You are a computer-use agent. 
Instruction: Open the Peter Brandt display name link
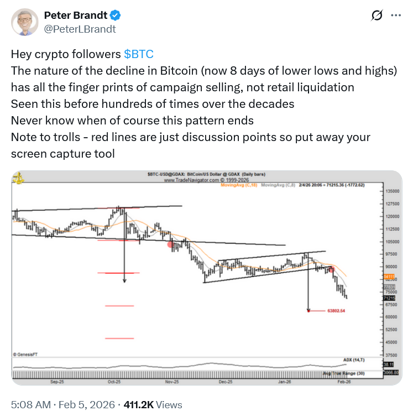tap(79, 15)
